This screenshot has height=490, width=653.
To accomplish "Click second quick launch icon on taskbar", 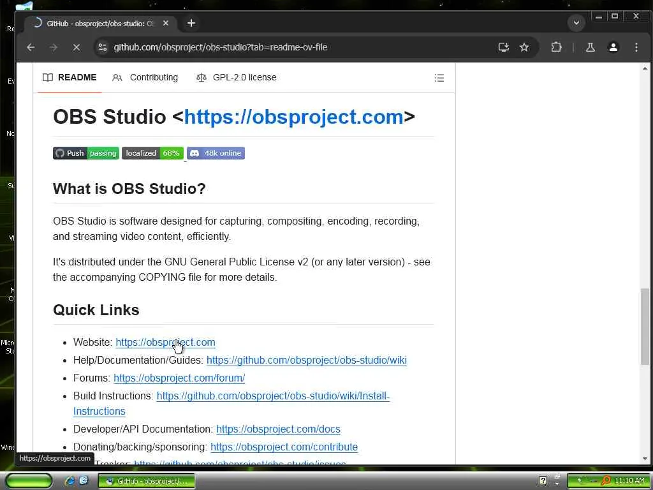I will coord(84,481).
